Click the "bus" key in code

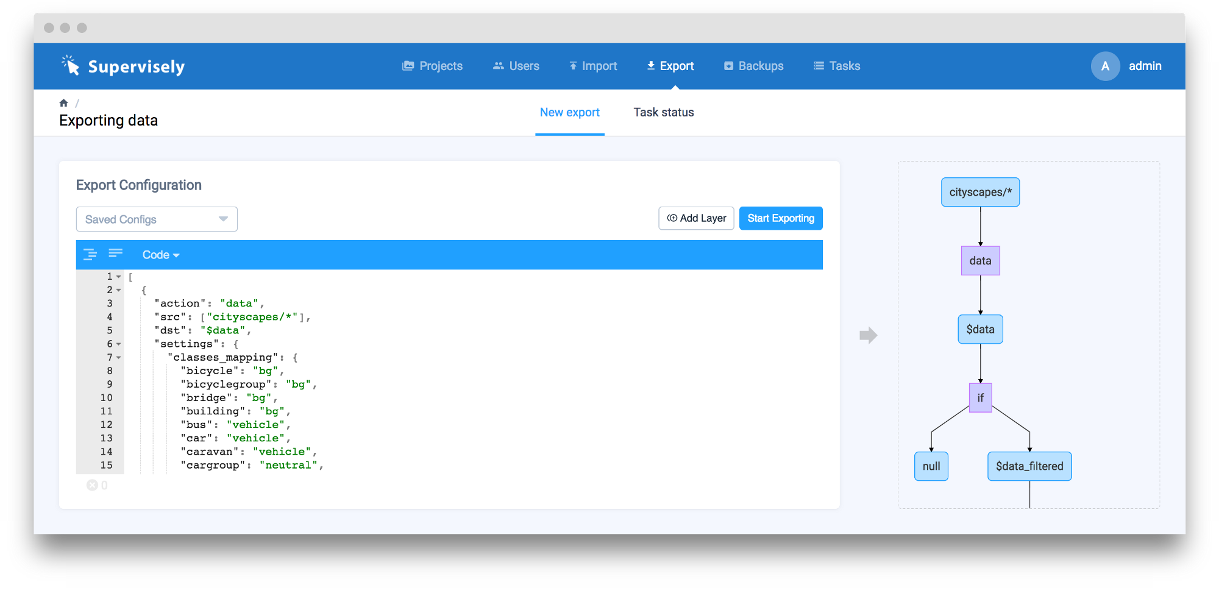coord(197,425)
